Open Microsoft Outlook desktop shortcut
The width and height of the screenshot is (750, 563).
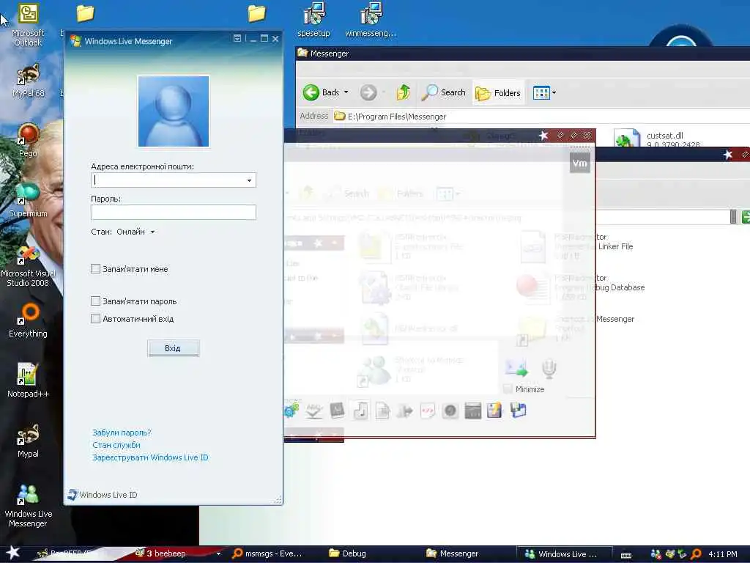[x=28, y=25]
